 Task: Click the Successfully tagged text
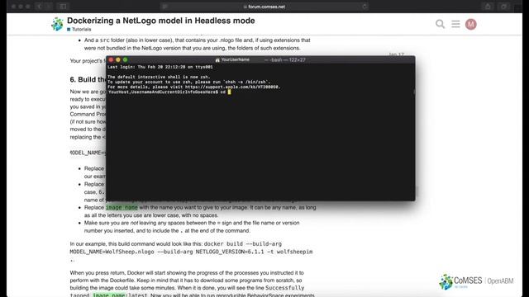[284, 288]
